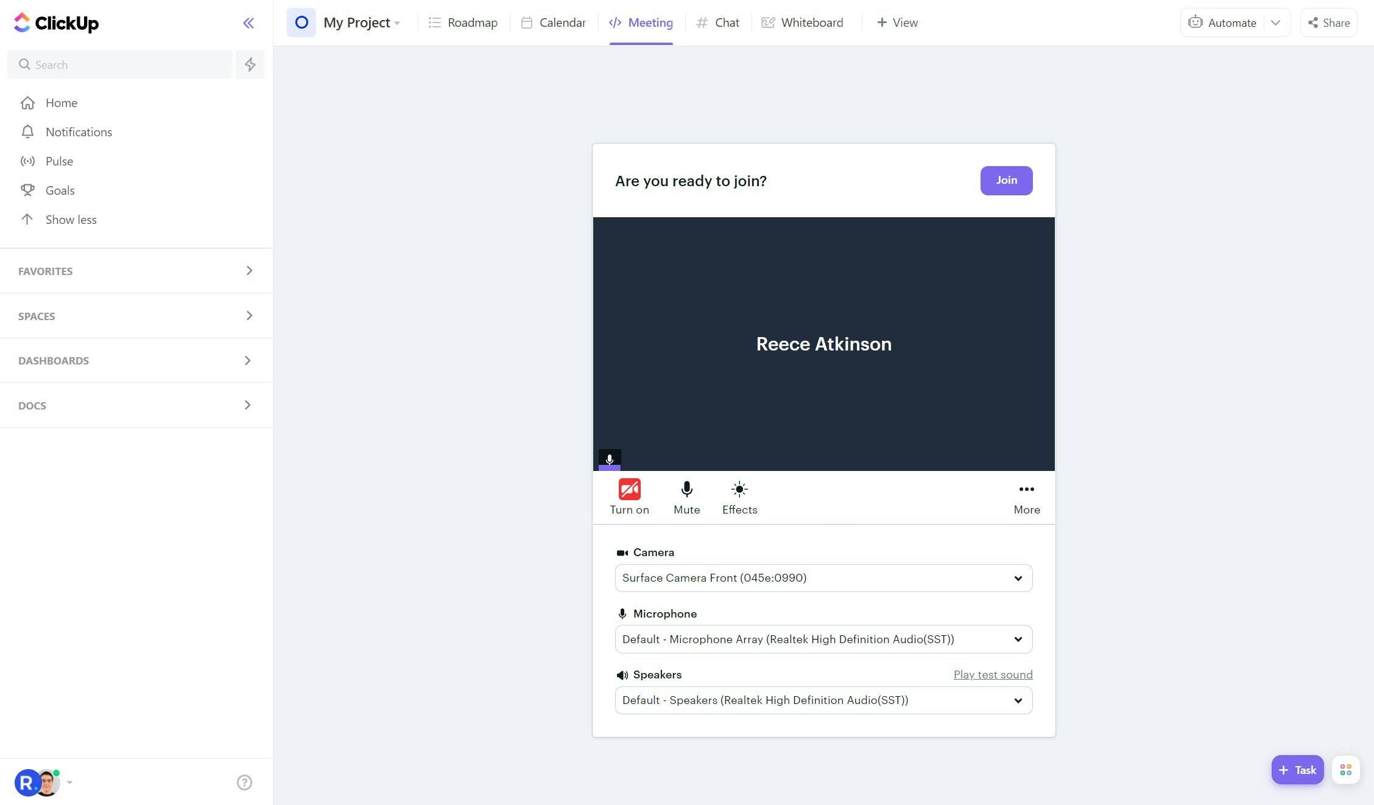Click the Speakers label icon
Viewport: 1374px width, 805px height.
tap(622, 675)
